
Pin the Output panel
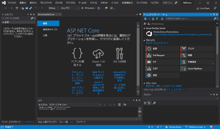coord(136,100)
